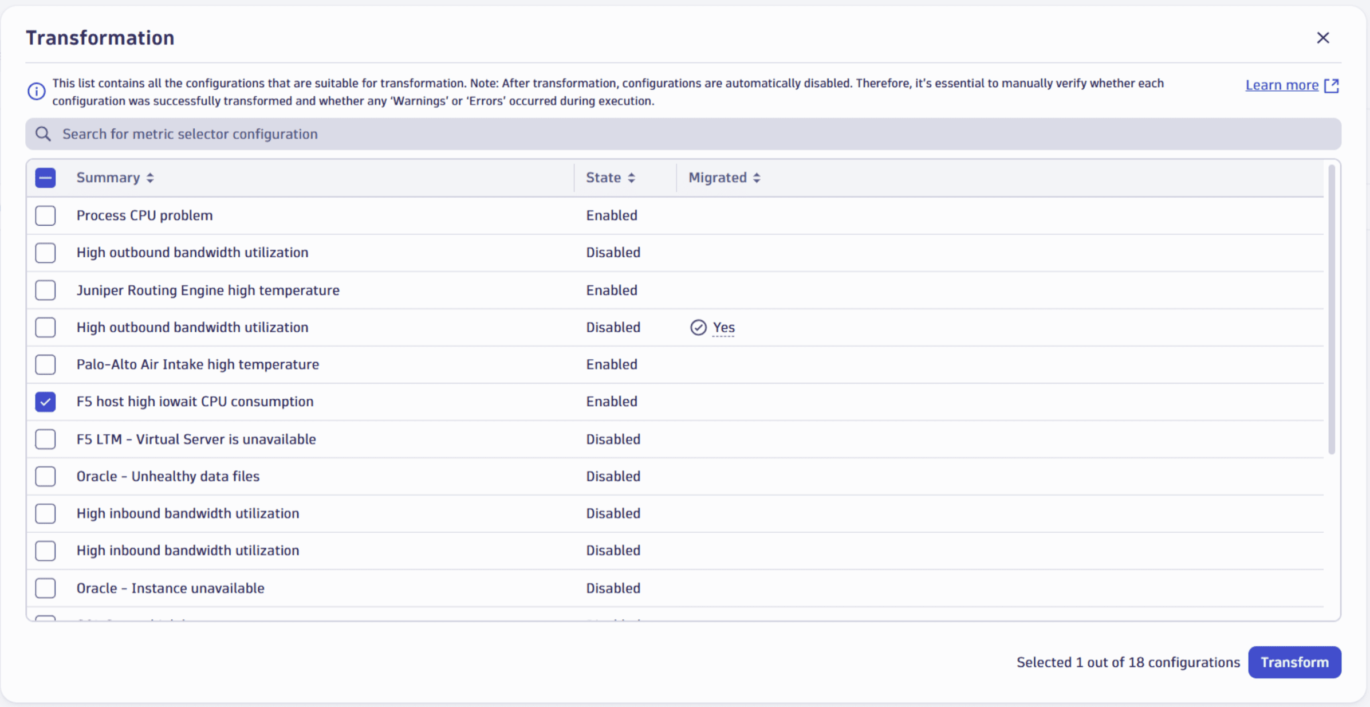This screenshot has height=707, width=1370.
Task: Uncheck F5 host high iowait CPU consumption
Action: (x=45, y=402)
